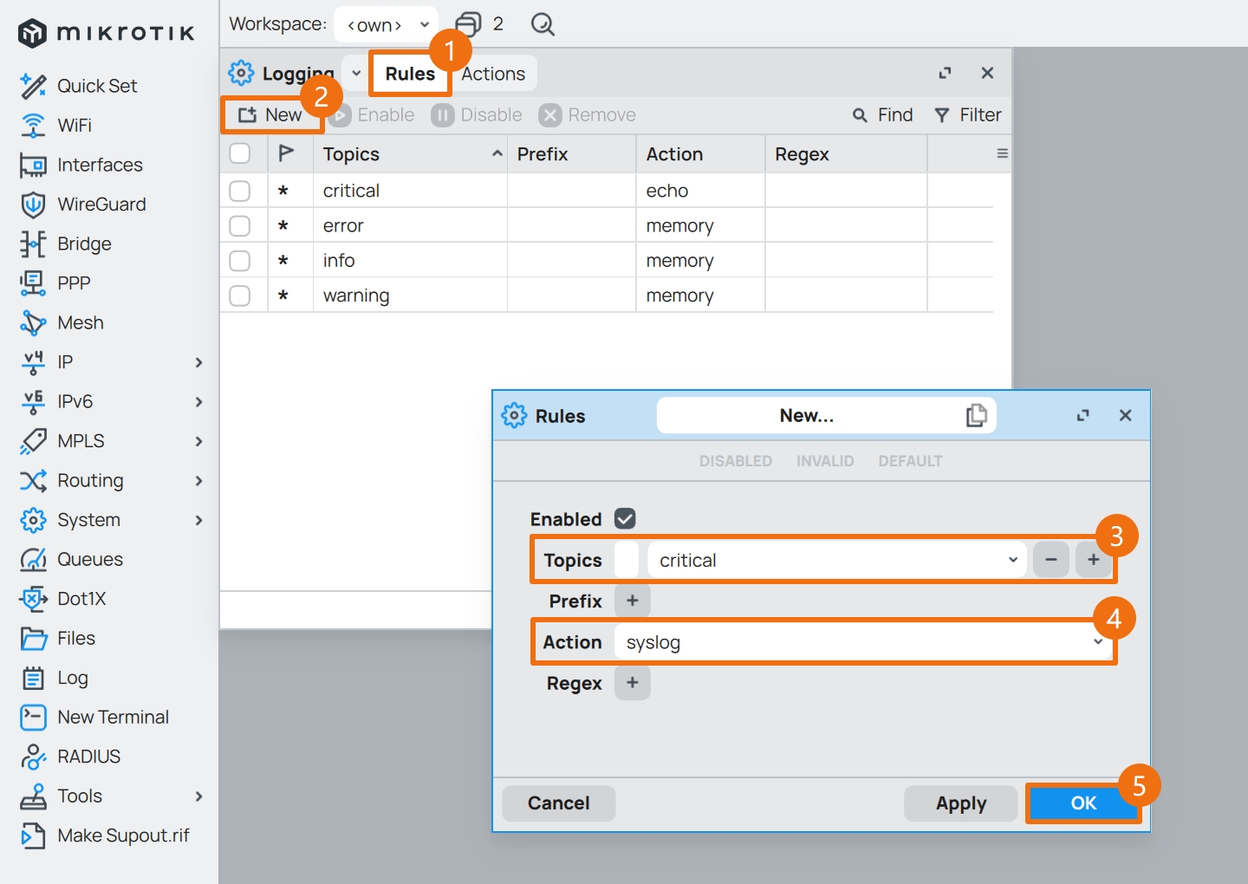
Task: Switch to the Actions tab
Action: (x=493, y=74)
